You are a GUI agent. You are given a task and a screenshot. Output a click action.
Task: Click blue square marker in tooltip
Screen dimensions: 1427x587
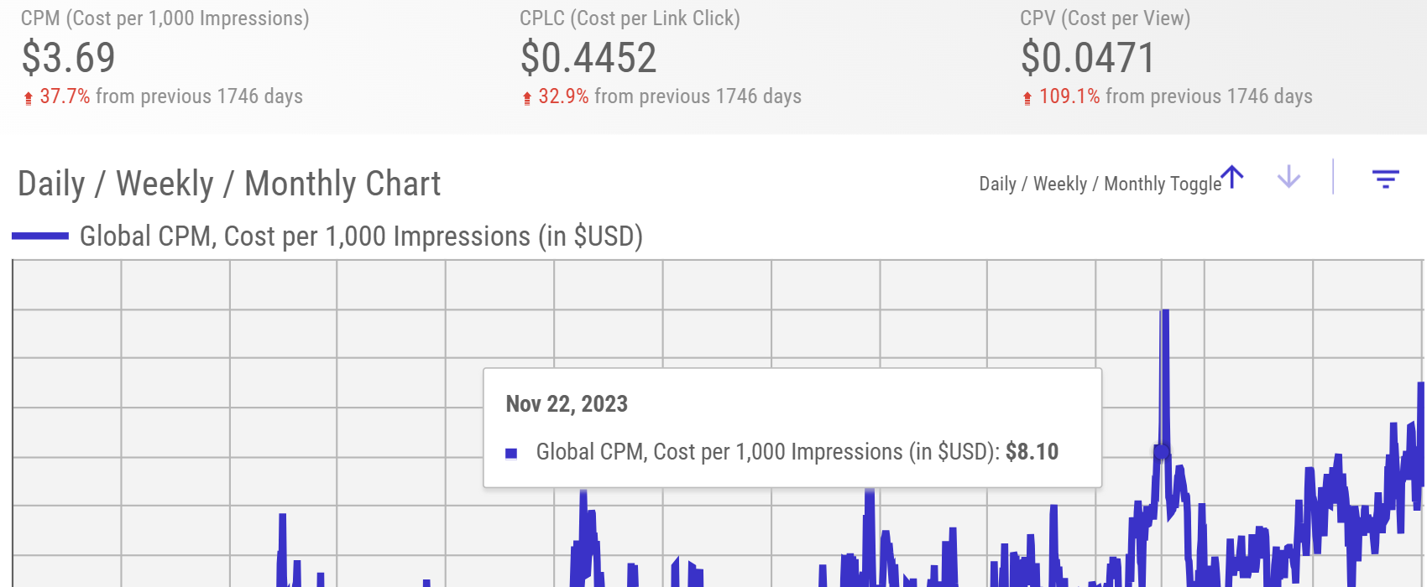click(x=511, y=454)
